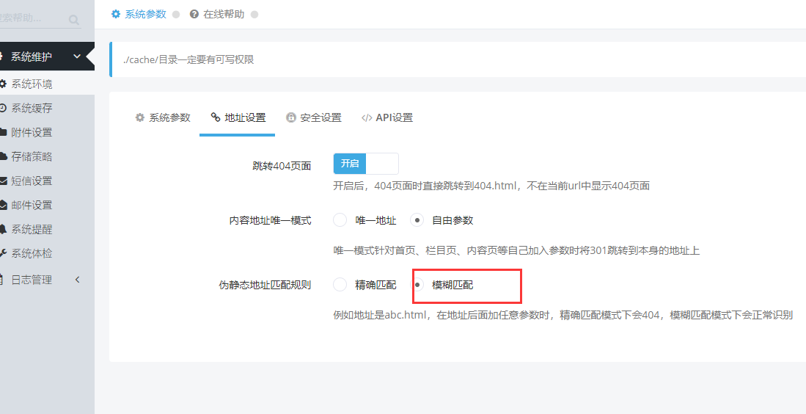The image size is (806, 414).
Task: Click the 伪静态地址匹配规则 field label
Action: coord(265,284)
